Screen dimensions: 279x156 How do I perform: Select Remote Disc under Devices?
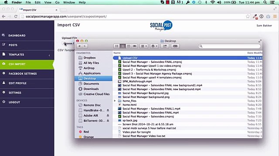coord(92,105)
